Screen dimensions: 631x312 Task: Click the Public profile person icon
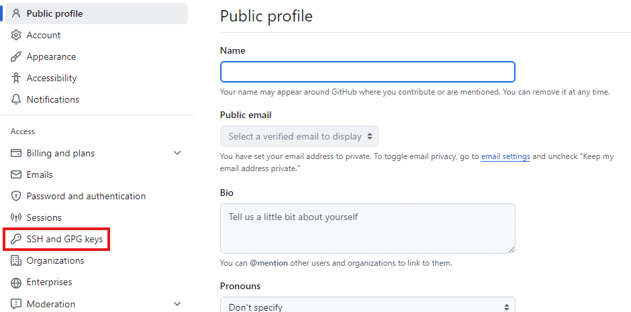pyautogui.click(x=16, y=13)
